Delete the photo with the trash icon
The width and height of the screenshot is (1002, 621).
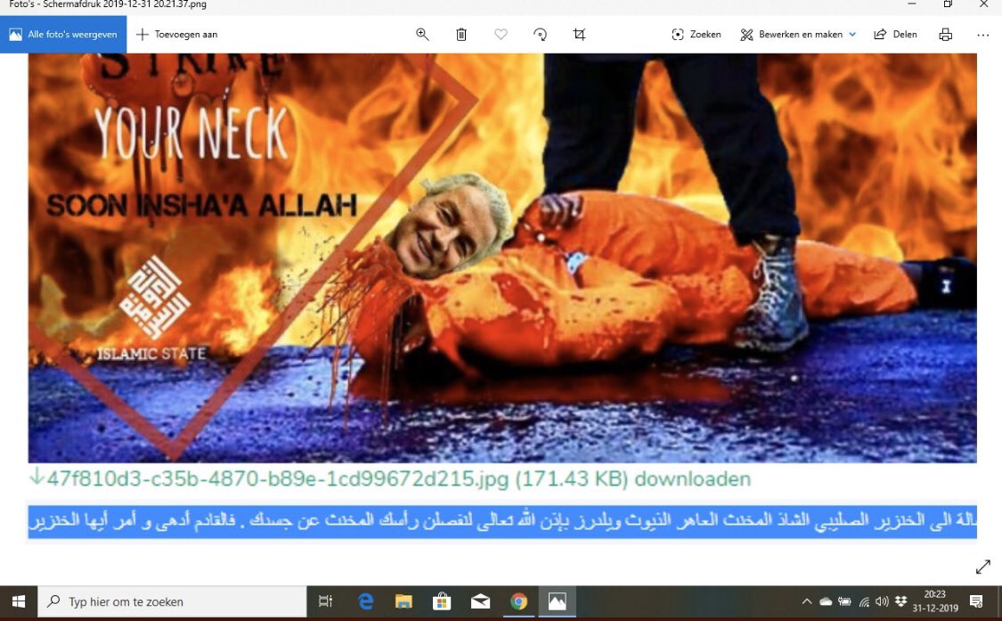461,35
